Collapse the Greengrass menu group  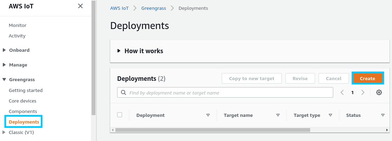(4, 80)
